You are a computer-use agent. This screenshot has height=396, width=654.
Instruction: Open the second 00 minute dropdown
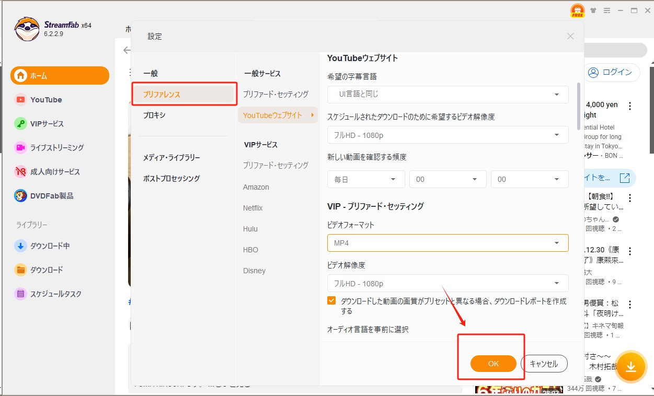click(530, 179)
